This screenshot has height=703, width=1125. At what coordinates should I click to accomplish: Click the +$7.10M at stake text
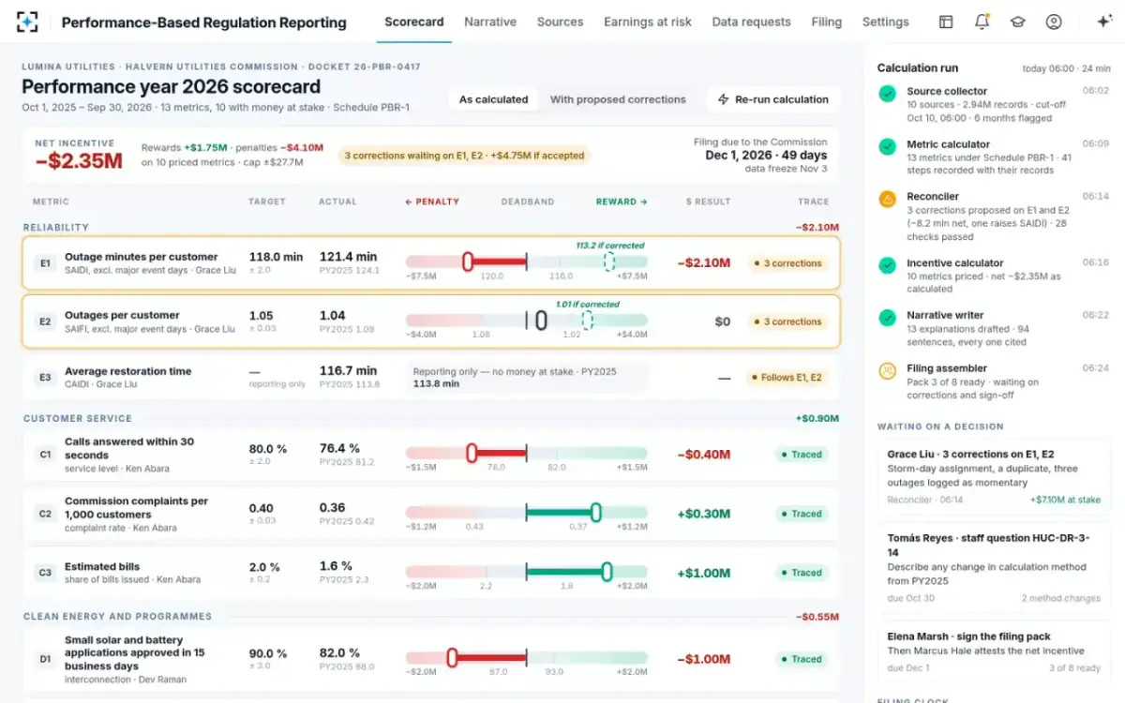1065,501
